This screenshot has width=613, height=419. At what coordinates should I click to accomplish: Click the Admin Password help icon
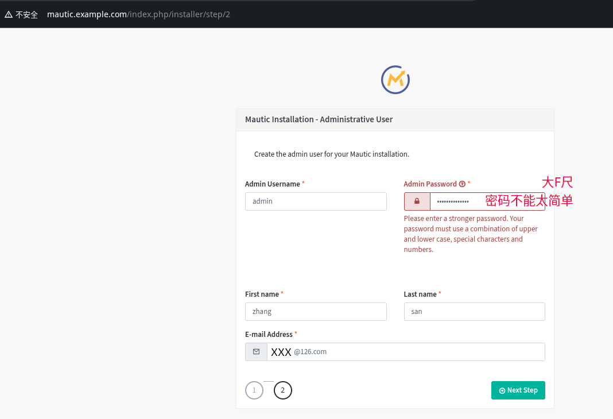point(462,184)
